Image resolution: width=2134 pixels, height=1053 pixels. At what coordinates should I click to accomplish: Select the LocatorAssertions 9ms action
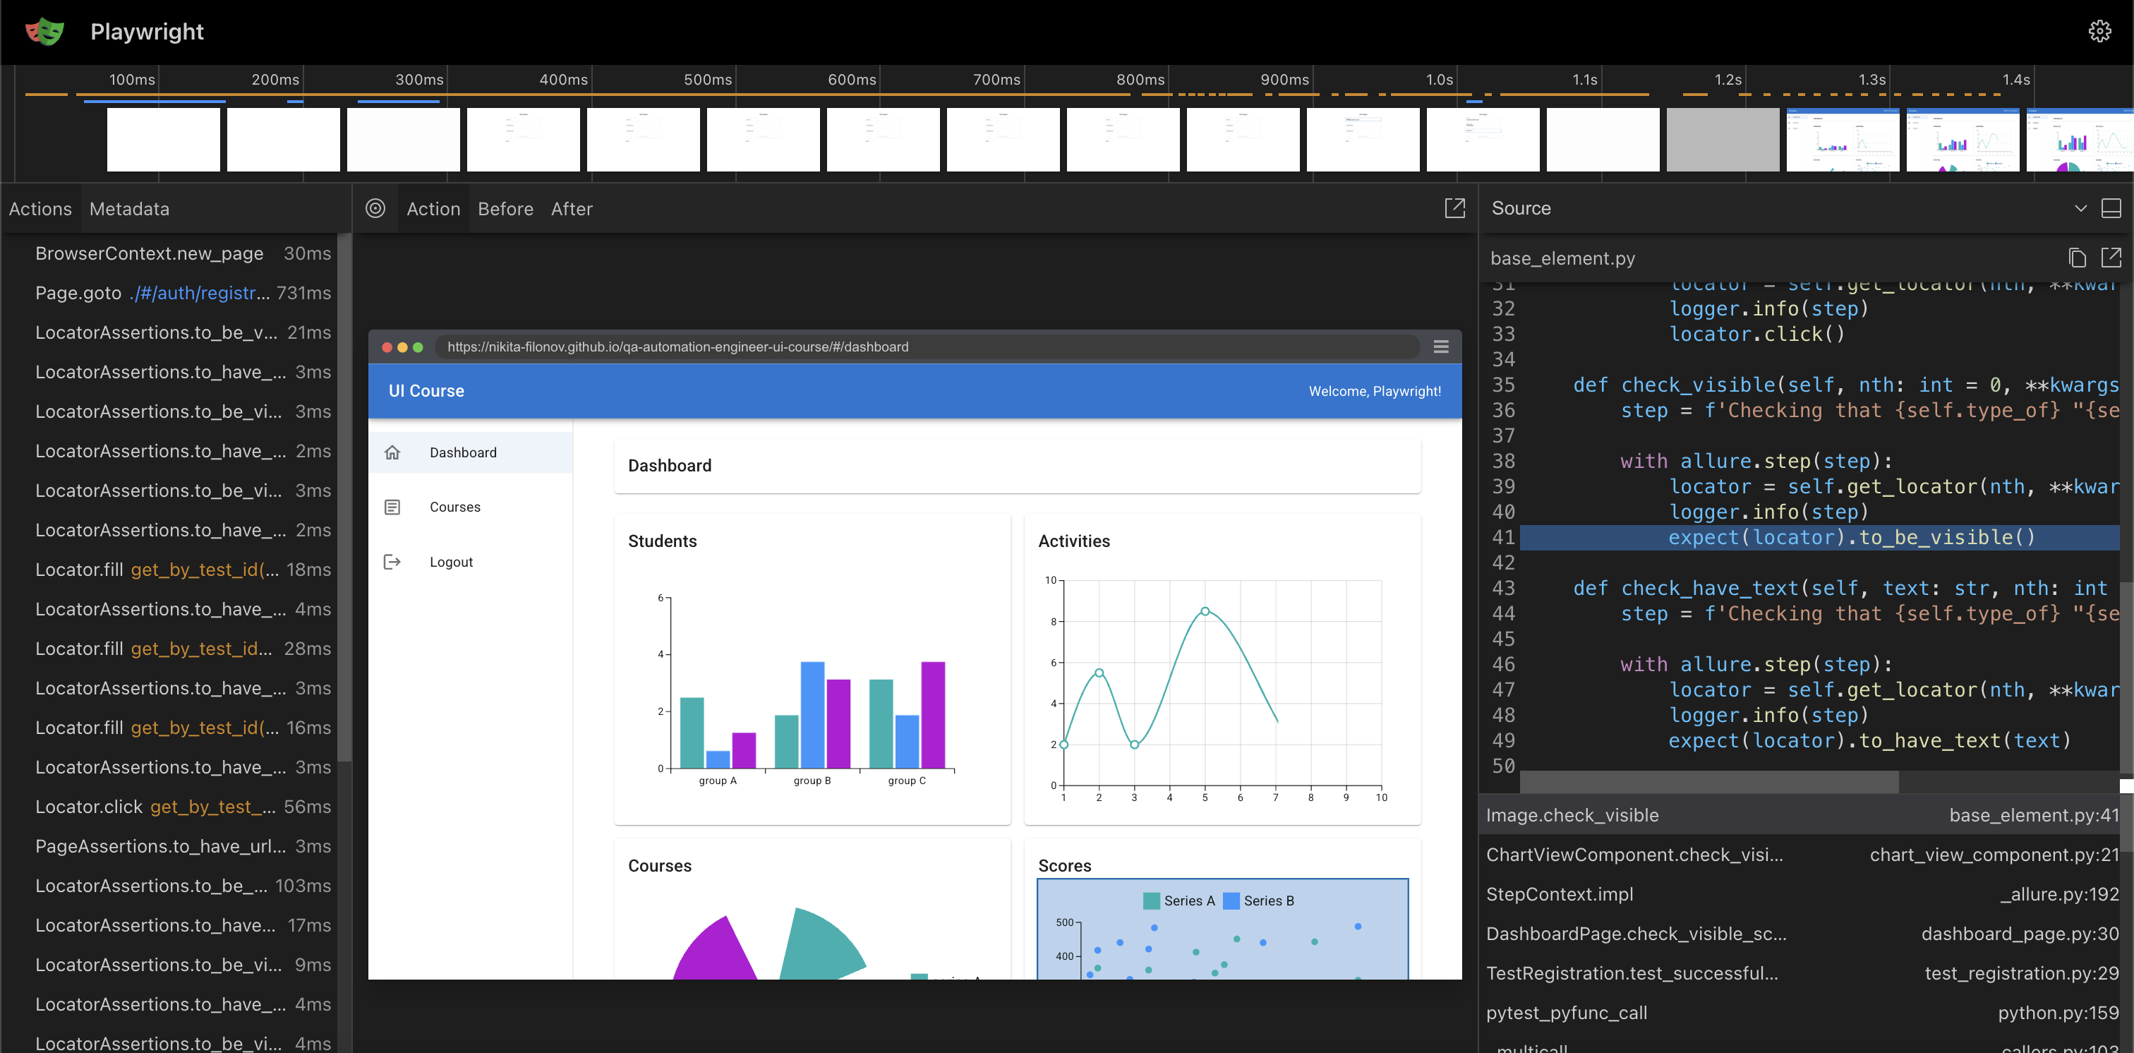(x=170, y=965)
